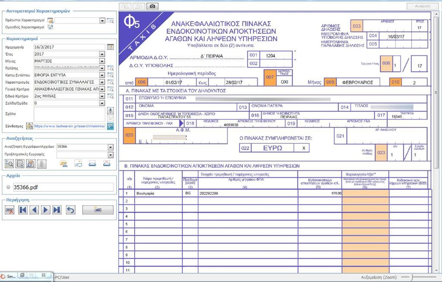This screenshot has width=442, height=282.
Task: Click the paste icon next to Σύνδεσμος
Action: click(29, 126)
